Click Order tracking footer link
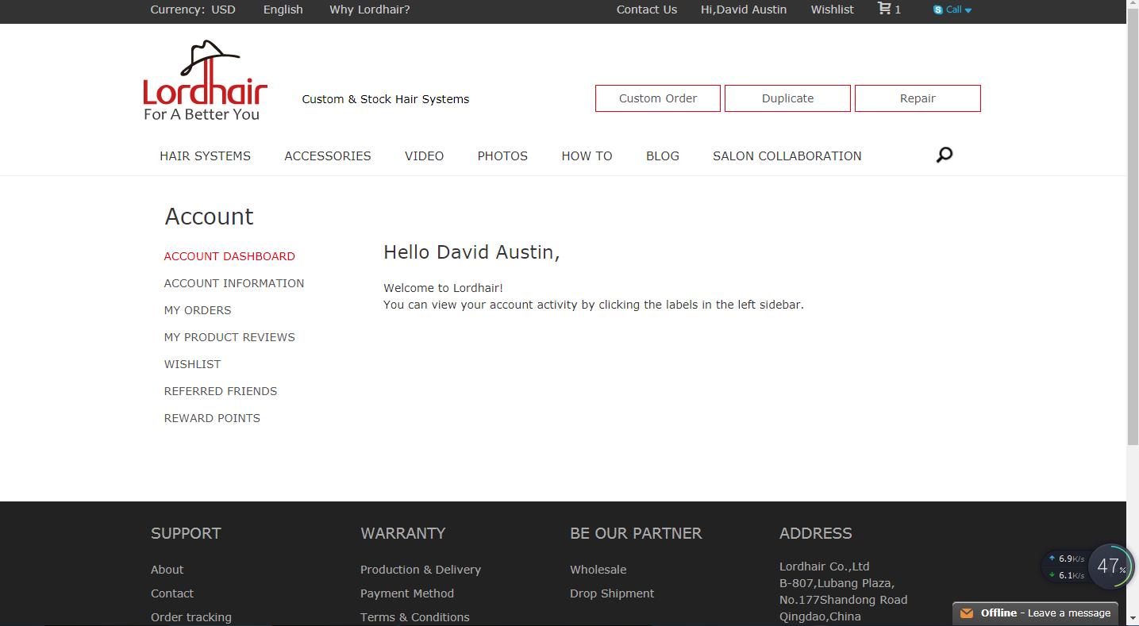Screen dimensions: 1139x626 pos(191,617)
